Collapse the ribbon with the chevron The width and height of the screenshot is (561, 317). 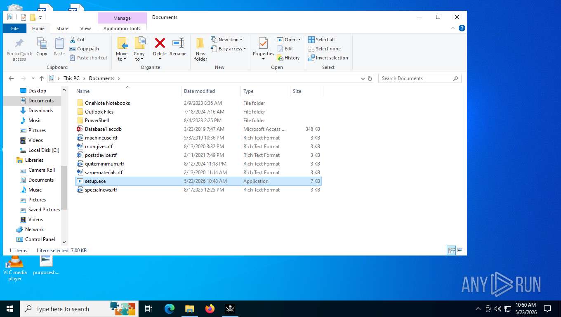tap(453, 28)
